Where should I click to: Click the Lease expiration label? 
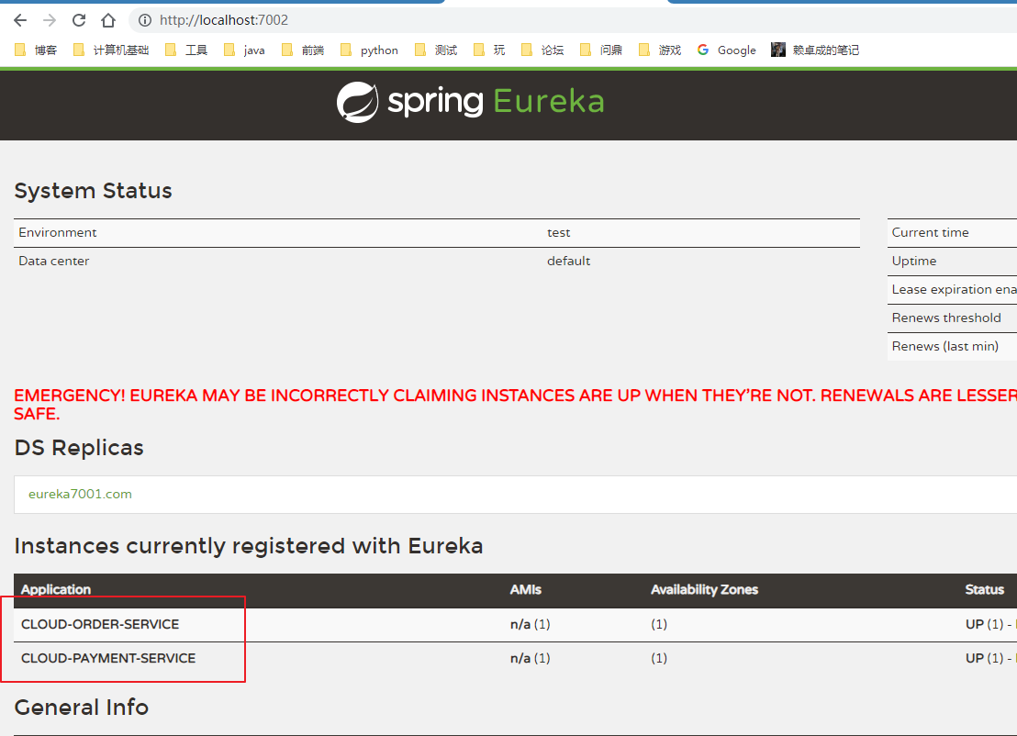954,290
